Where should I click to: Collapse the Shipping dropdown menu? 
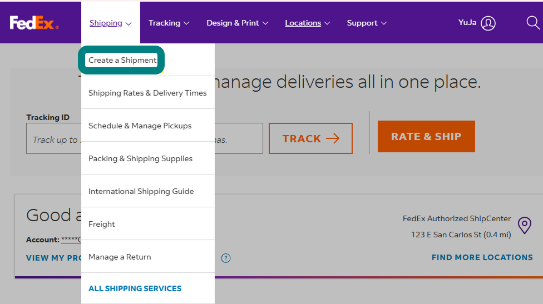tap(111, 23)
